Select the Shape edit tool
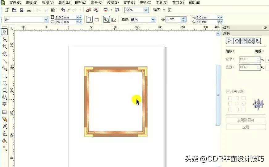Image resolution: width=269 pixels, height=167 pixels. pos(4,39)
